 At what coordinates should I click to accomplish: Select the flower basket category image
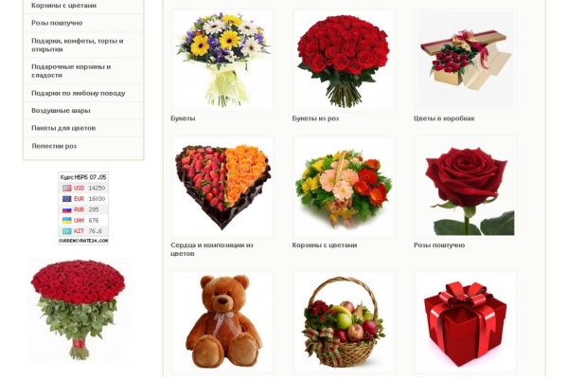(345, 188)
